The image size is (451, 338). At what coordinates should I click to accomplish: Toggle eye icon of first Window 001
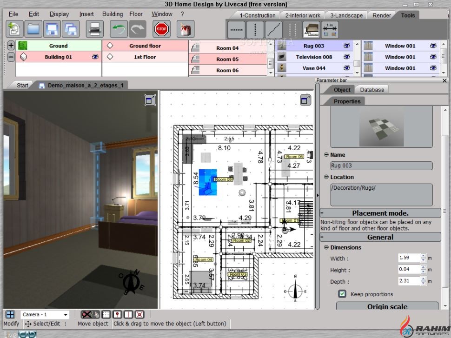click(433, 46)
